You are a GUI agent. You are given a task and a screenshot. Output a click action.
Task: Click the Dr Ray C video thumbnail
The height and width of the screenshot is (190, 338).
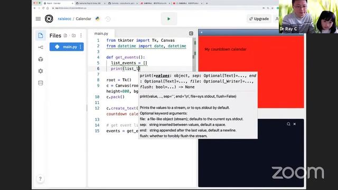tap(308, 16)
